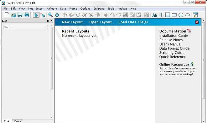Choose the Selector arrow tool
Viewport: 207px width, 123px height.
click(x=36, y=15)
